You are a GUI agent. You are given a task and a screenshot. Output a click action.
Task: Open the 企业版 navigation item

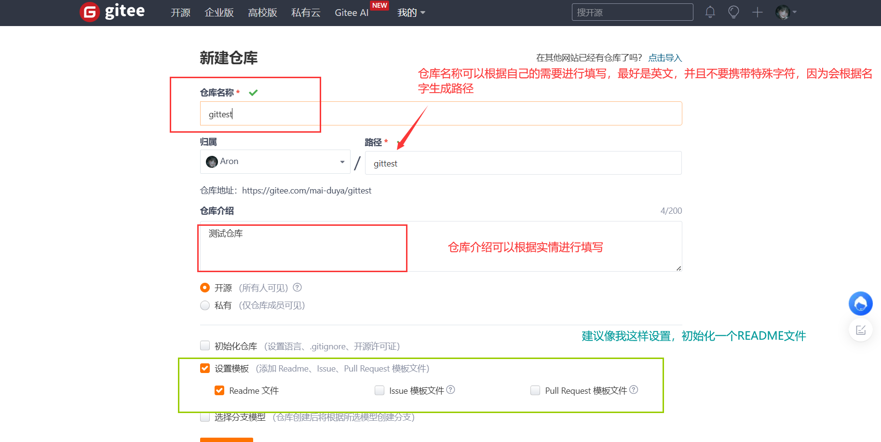tap(219, 13)
